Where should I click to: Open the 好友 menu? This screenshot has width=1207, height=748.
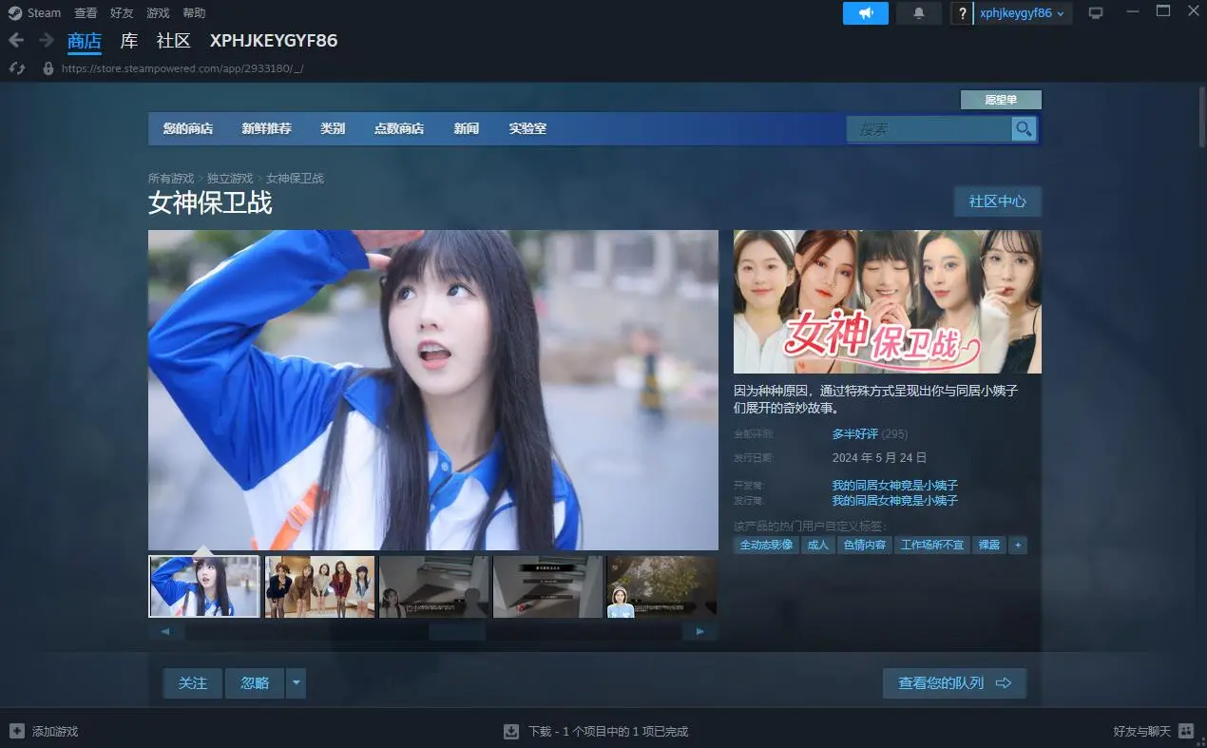122,13
